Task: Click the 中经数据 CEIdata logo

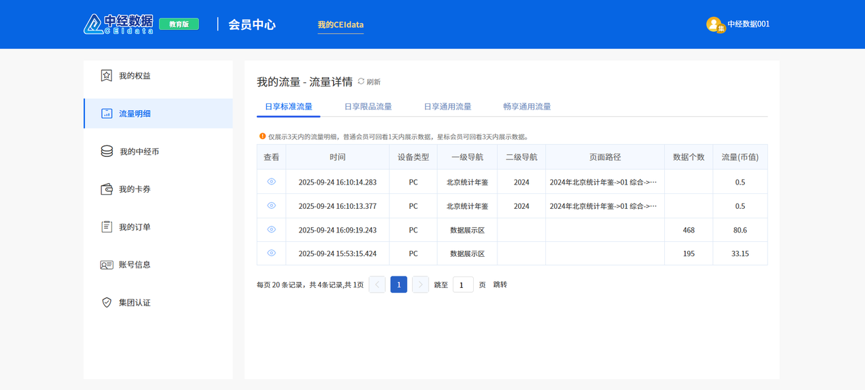Action: [x=118, y=24]
